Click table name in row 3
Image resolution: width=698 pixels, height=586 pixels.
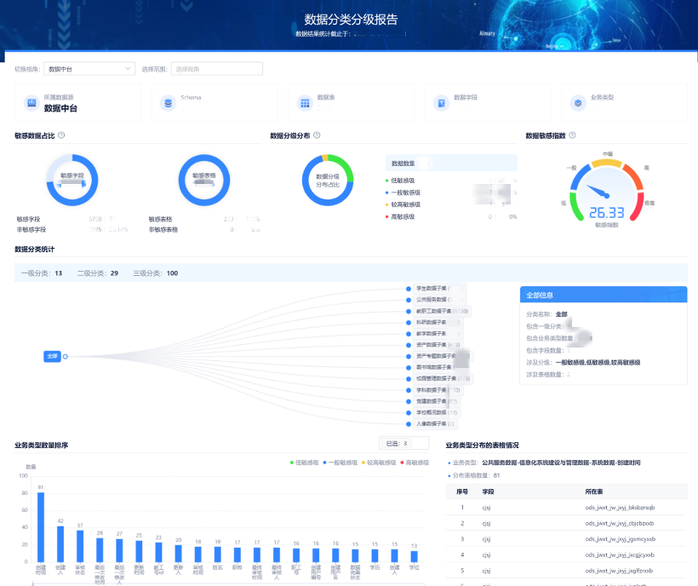[x=620, y=539]
